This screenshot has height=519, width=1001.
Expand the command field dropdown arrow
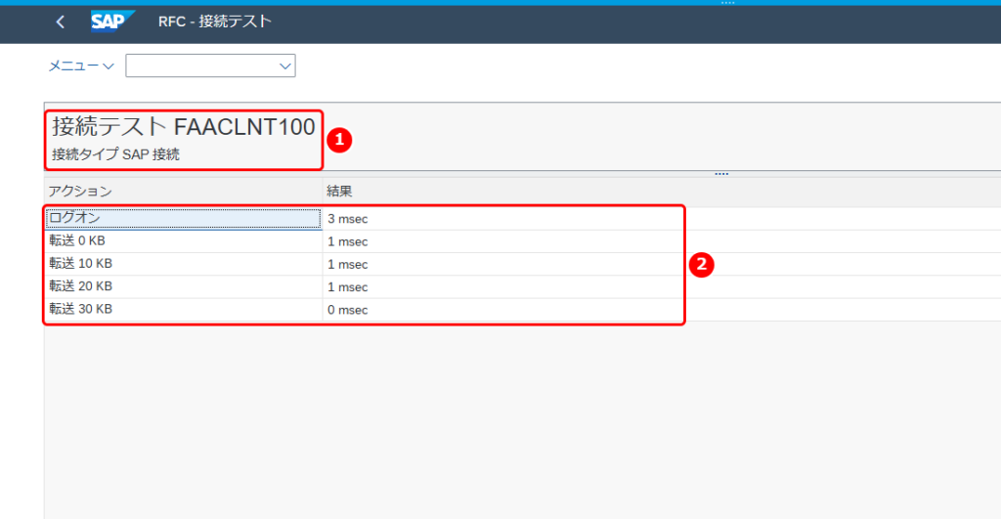[284, 65]
